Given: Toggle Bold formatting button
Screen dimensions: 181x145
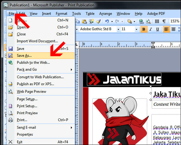Looking at the screenshot, I should (144, 29).
